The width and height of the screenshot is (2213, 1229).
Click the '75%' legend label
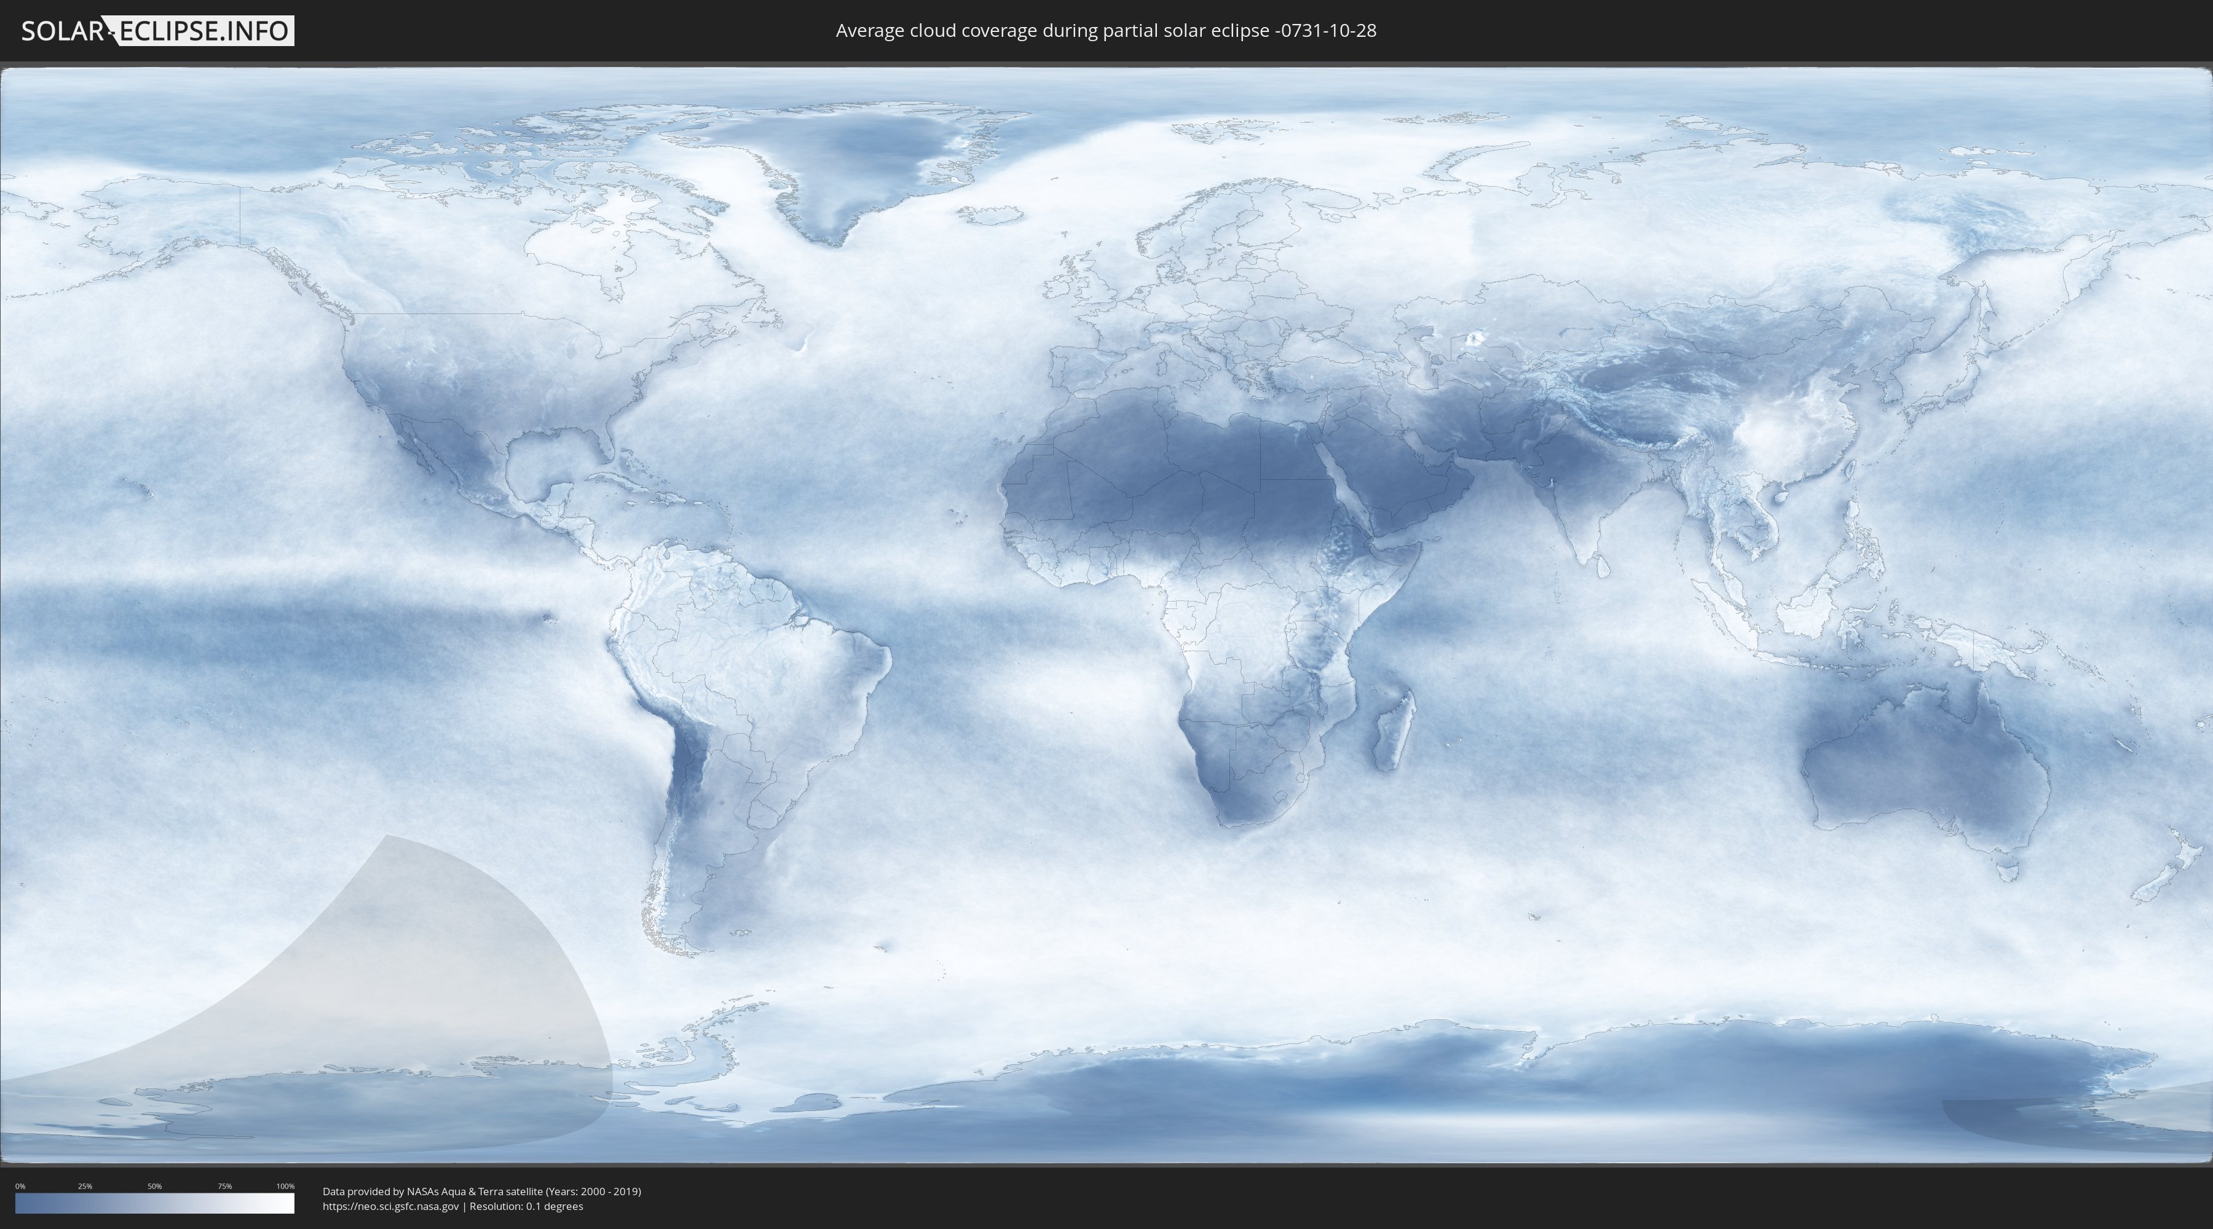point(225,1186)
